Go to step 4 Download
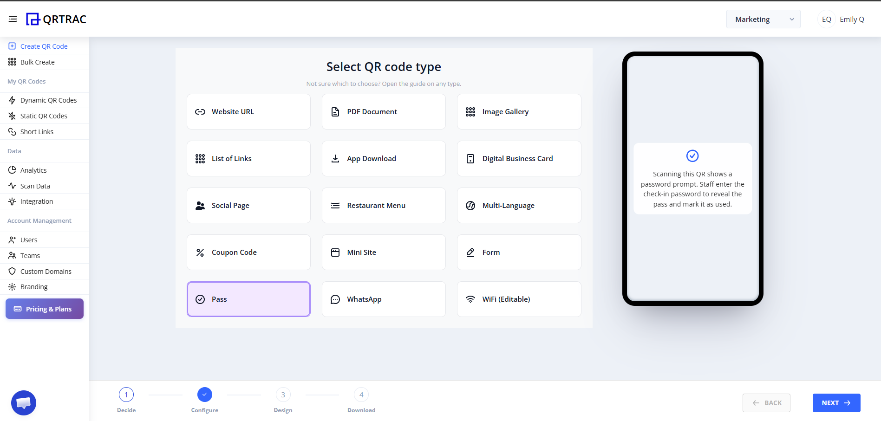The image size is (881, 421). point(361,395)
